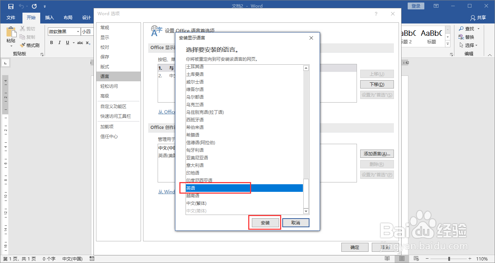
Task: Open the Find (查找) dropdown arrow
Action: [x=478, y=29]
